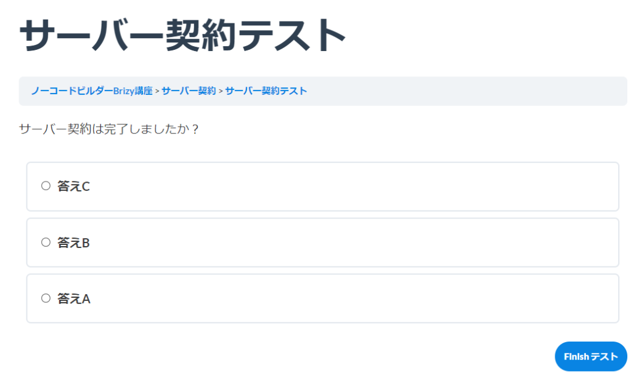Screen dimensions: 631x392
Task: Click the 答えC label text
Action: pyautogui.click(x=73, y=186)
